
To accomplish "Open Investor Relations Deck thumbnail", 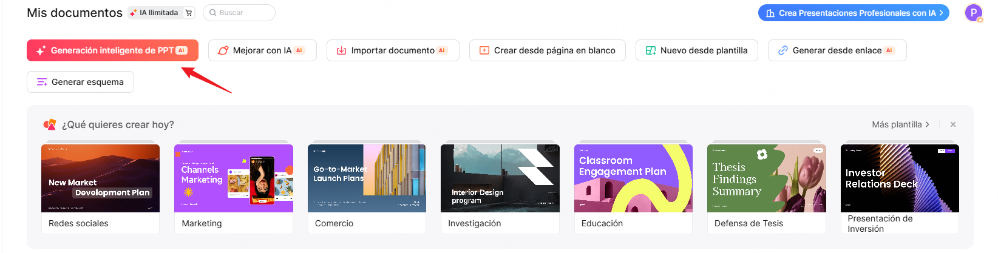I will click(900, 178).
